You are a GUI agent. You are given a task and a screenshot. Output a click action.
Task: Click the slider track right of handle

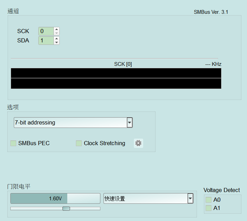click(85, 209)
